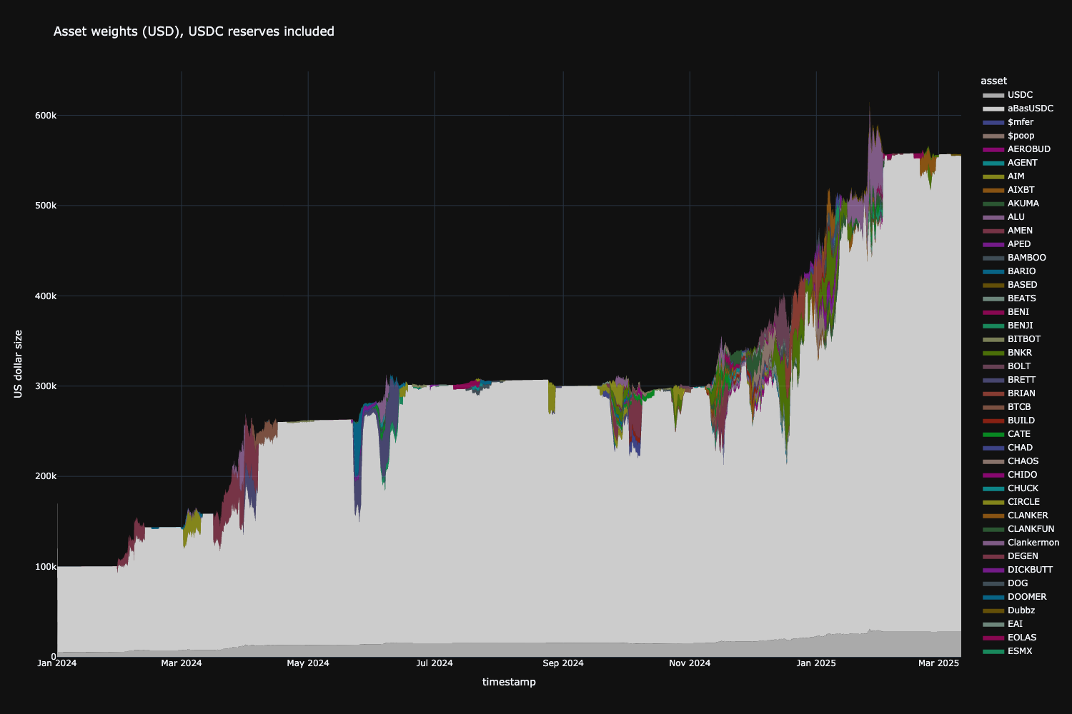The image size is (1072, 714).
Task: Click the BNKR legend swatch
Action: tap(993, 353)
